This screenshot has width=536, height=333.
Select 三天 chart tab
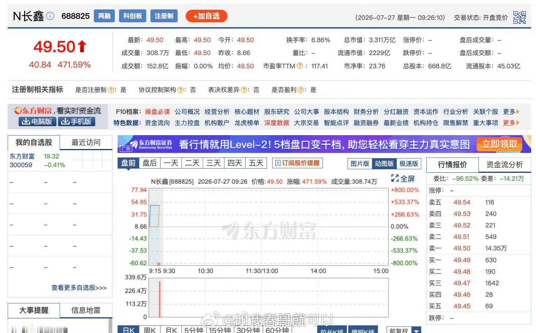(214, 163)
